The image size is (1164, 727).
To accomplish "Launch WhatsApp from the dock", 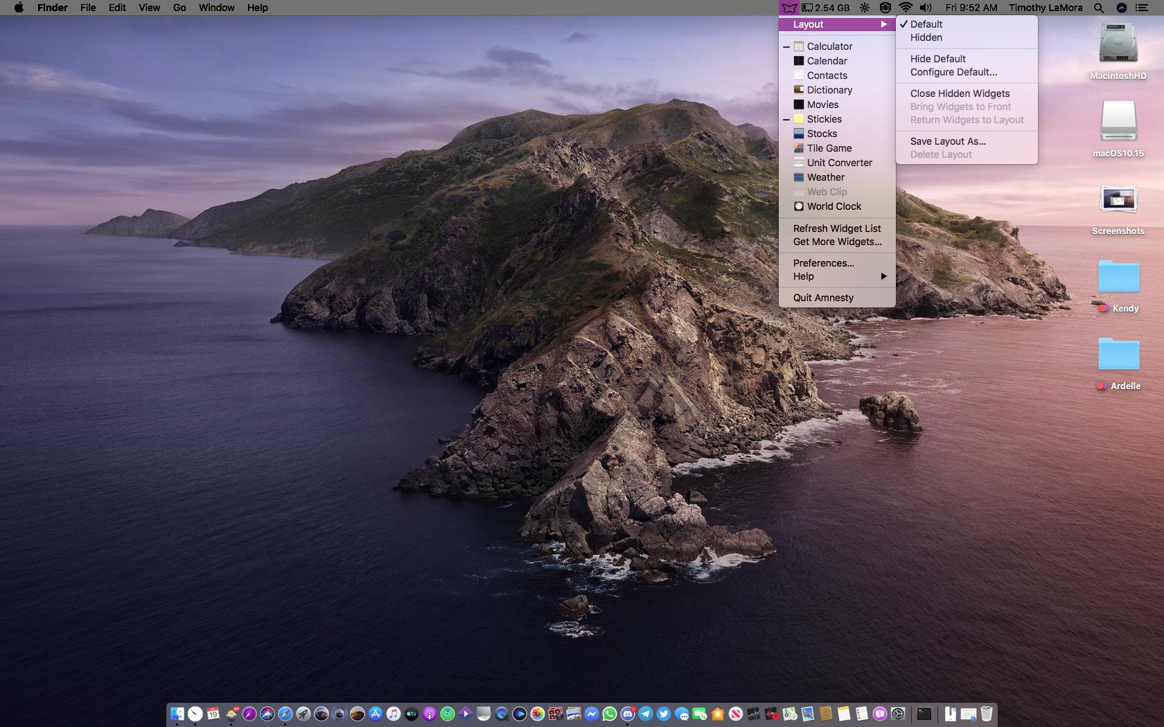I will (x=610, y=714).
